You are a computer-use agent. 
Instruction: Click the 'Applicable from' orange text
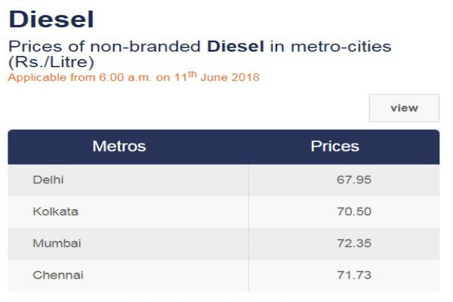pos(51,78)
